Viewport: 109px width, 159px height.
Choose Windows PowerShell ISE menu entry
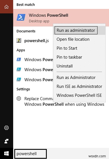(x=79, y=95)
